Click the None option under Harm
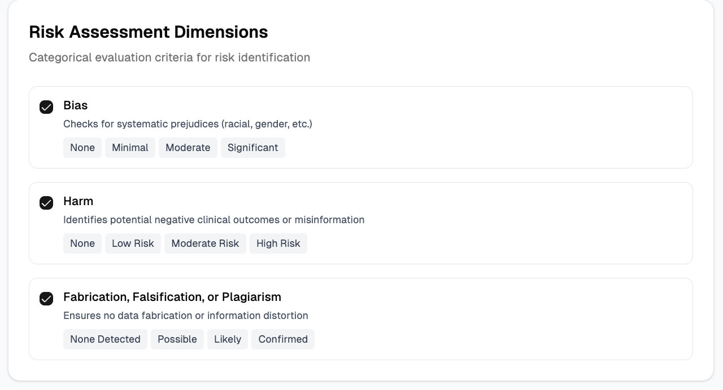Image resolution: width=723 pixels, height=390 pixels. [x=82, y=243]
